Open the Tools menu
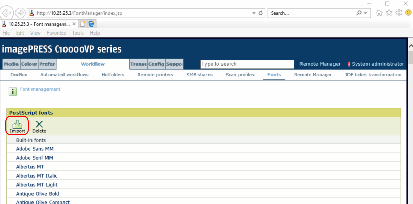This screenshot has height=204, width=413. click(x=78, y=33)
